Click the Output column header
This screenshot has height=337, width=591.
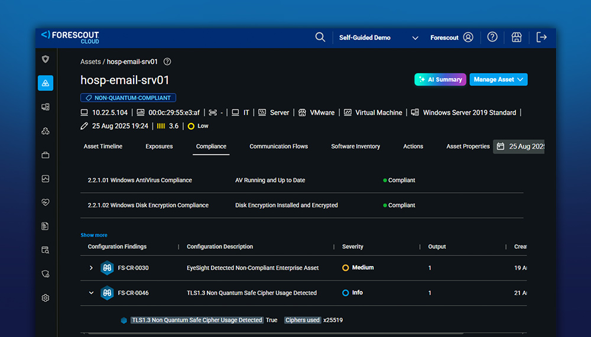click(x=437, y=247)
